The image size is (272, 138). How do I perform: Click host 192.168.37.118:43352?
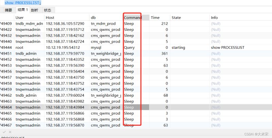pos(65,59)
